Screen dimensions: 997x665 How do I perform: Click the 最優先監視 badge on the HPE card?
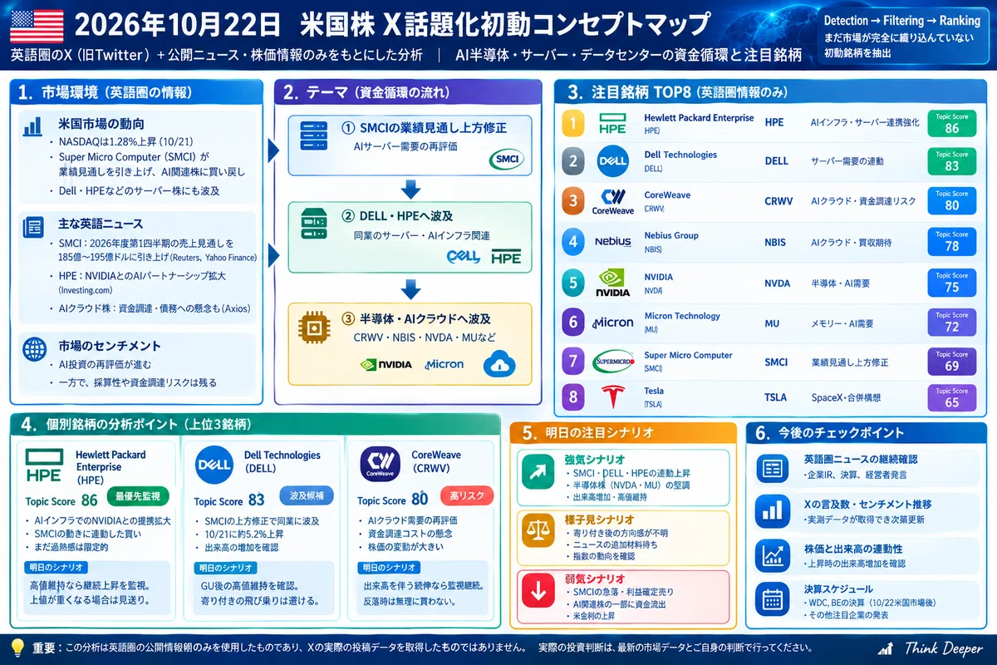click(x=138, y=497)
